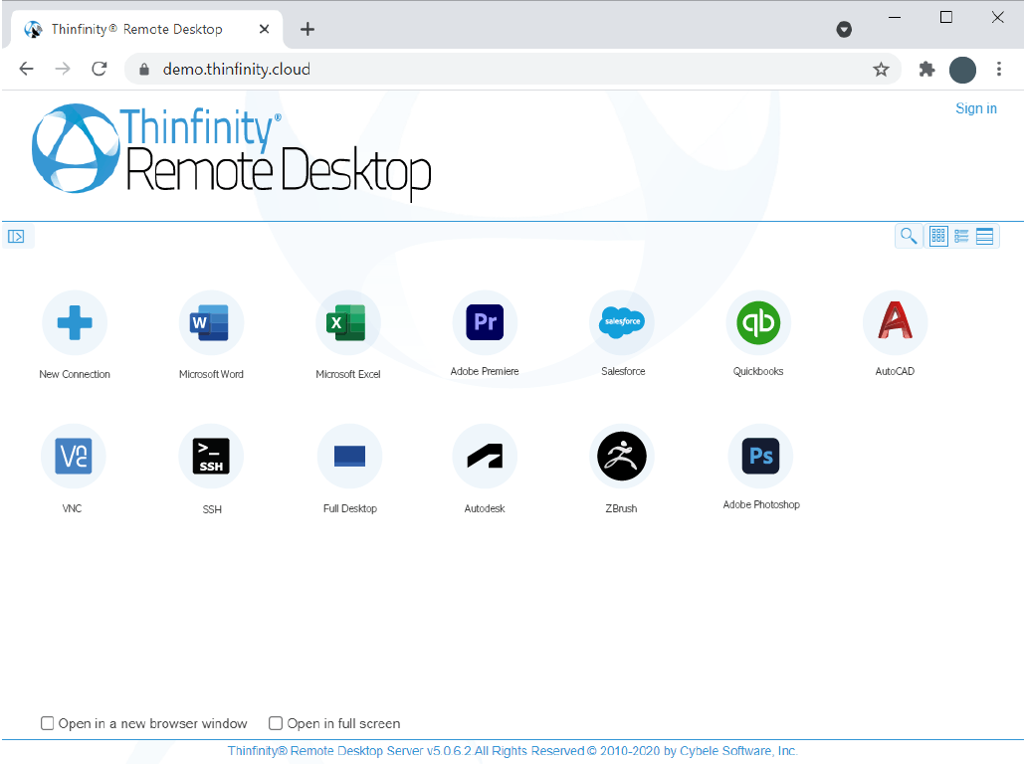Open the New Connection icon
This screenshot has height=764, width=1024.
75,322
